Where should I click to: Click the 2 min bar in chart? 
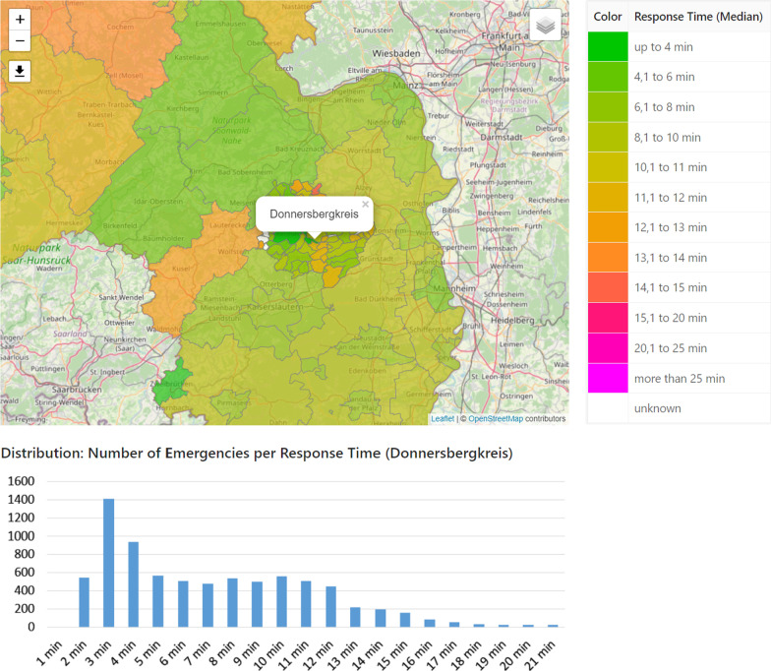(84, 602)
